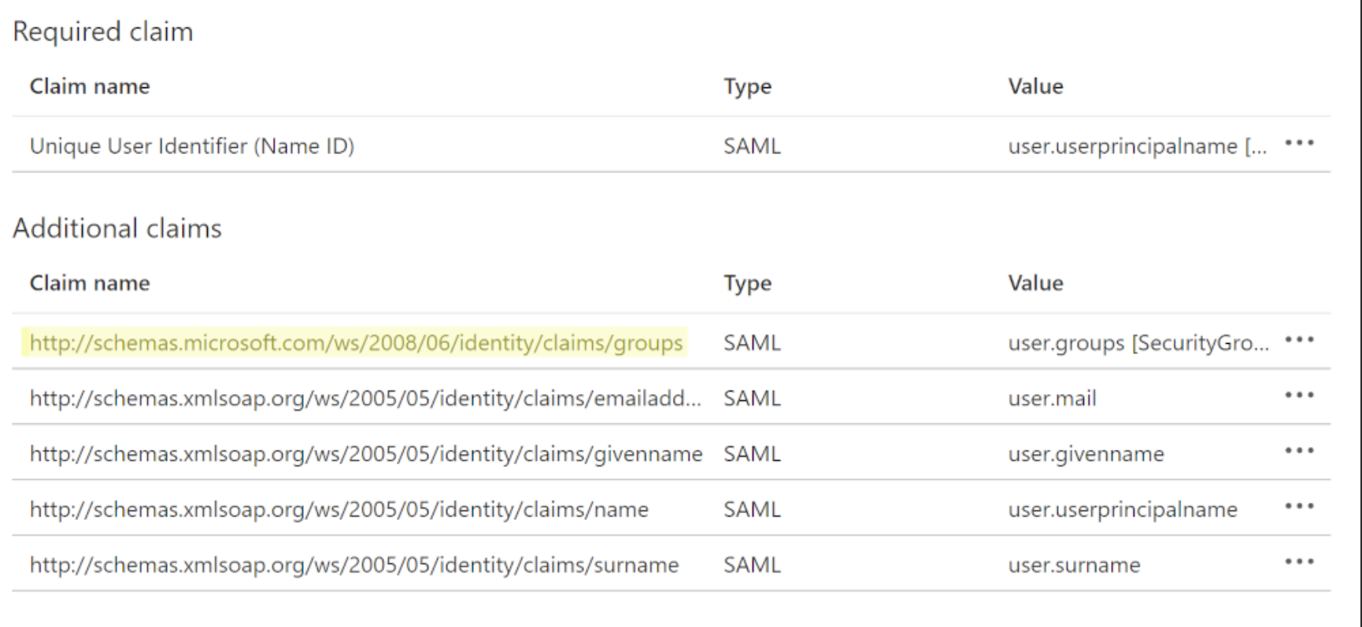Select Unique User Identifier (Name ID) claim
This screenshot has height=627, width=1362.
click(x=192, y=146)
